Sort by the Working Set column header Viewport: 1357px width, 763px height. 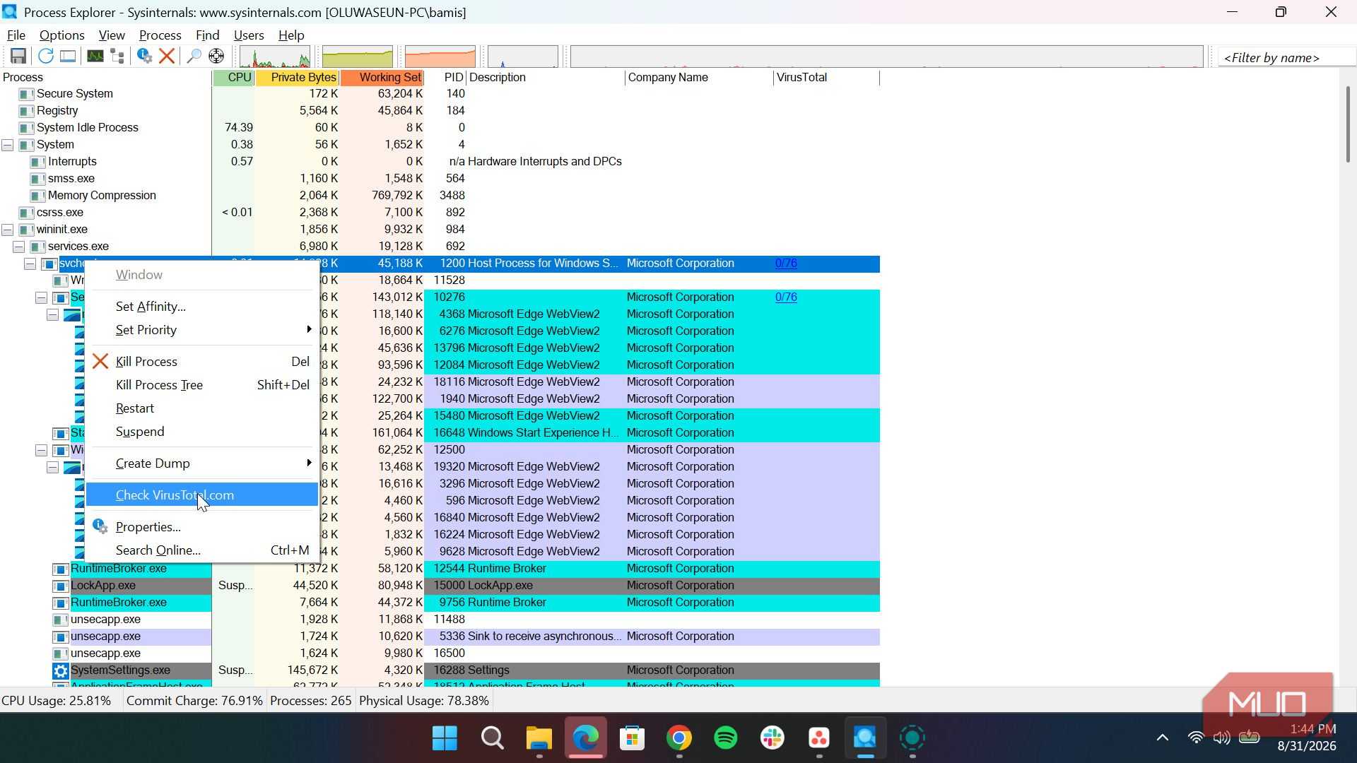(x=382, y=78)
